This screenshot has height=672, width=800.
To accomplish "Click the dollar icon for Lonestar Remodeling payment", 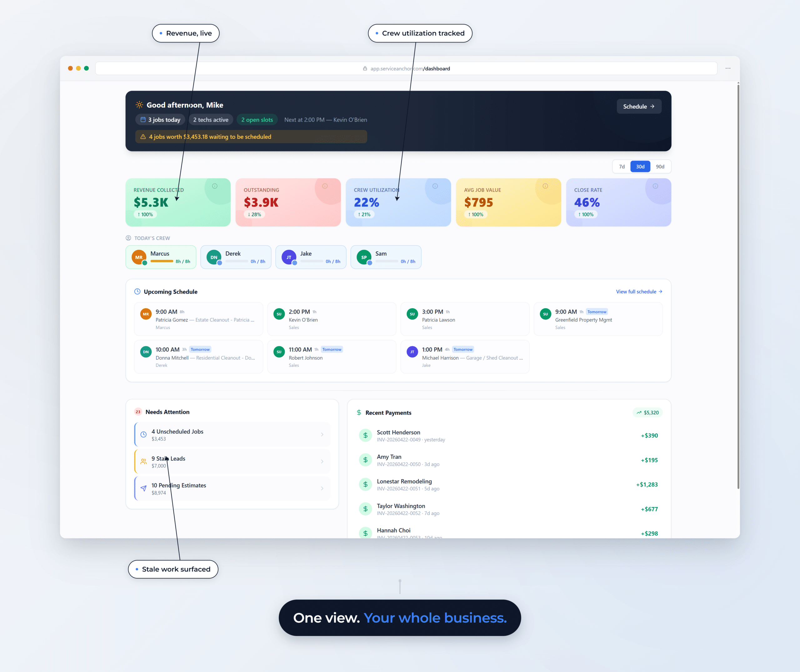I will pyautogui.click(x=365, y=484).
